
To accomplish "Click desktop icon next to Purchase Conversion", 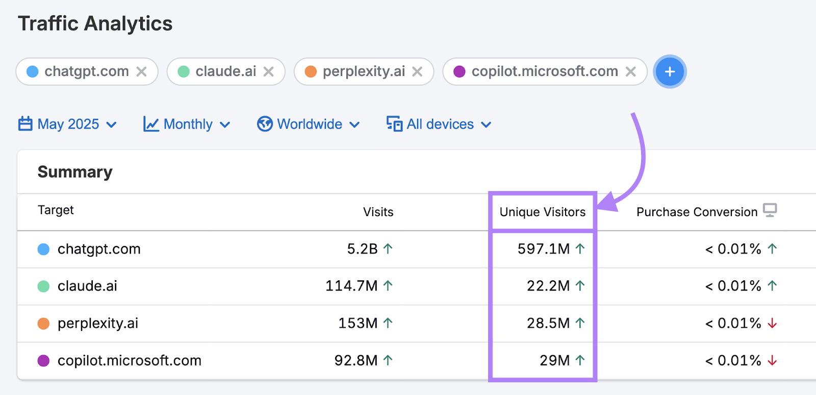I will [x=770, y=210].
